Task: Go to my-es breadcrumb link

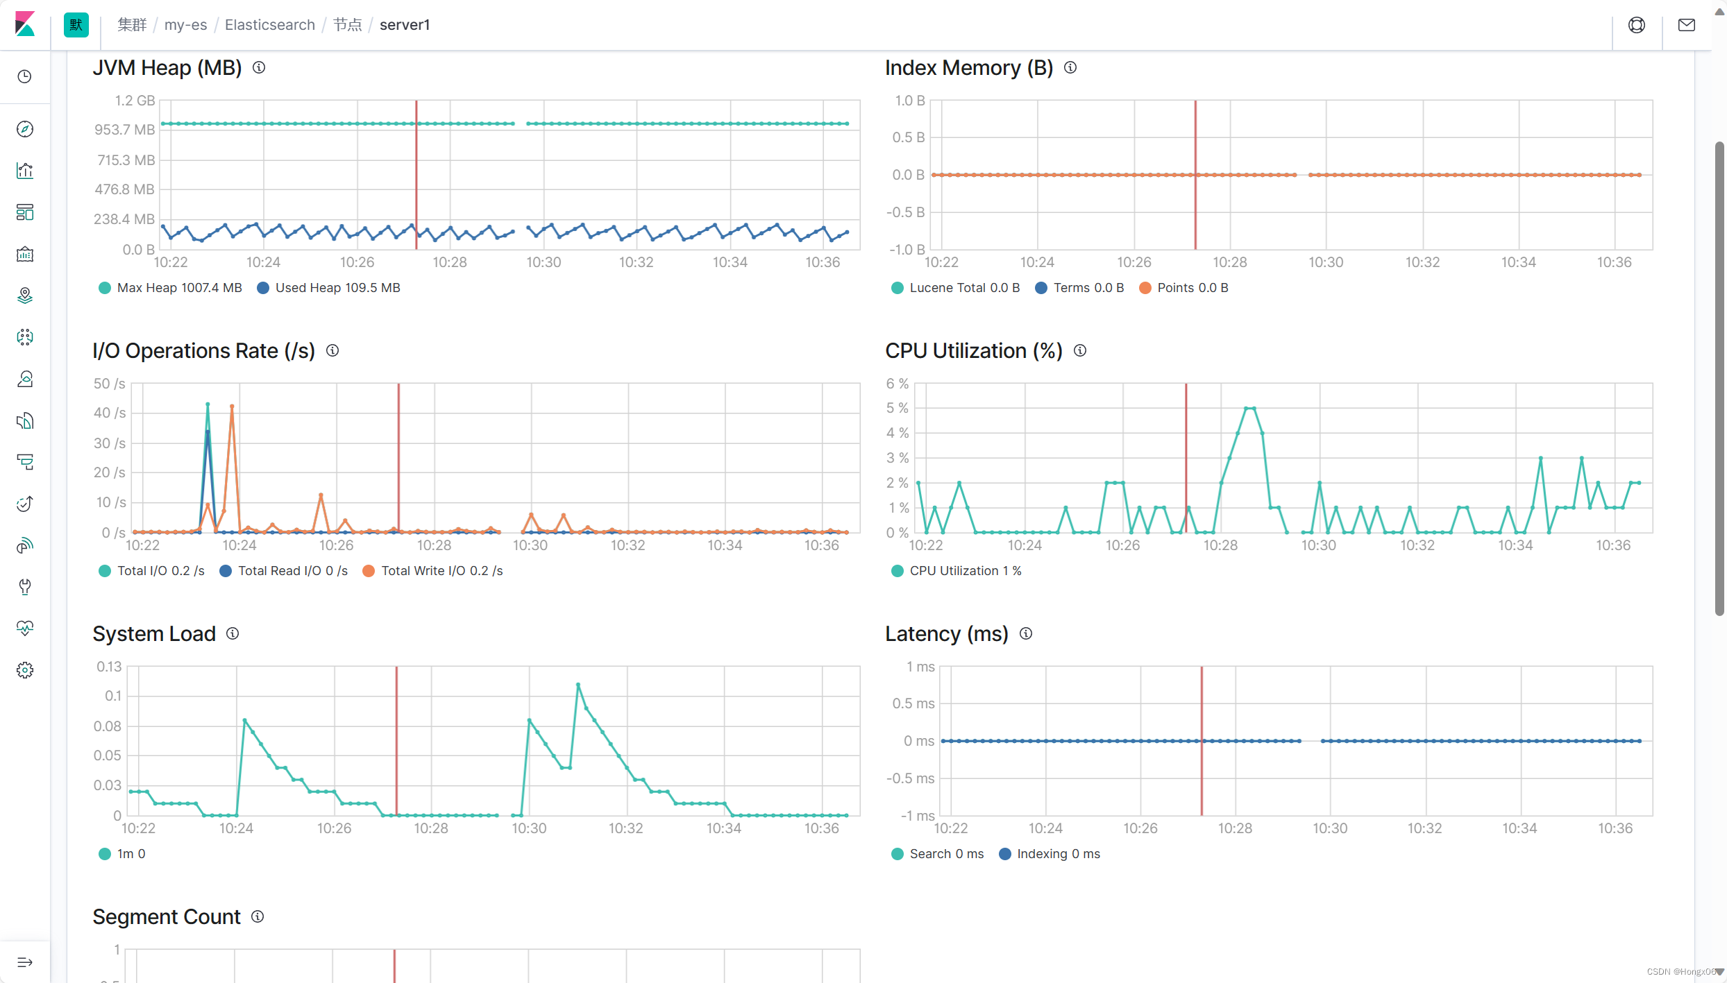Action: coord(185,25)
